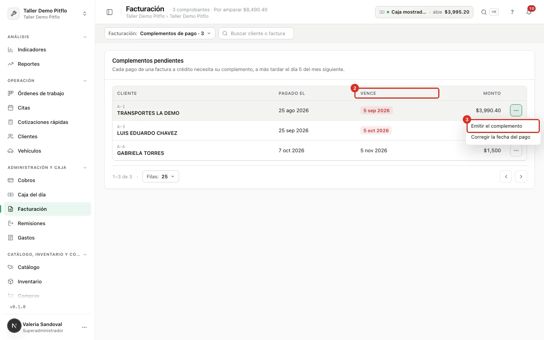The width and height of the screenshot is (544, 340).
Task: Collapse the ANÁLISIS sidebar group
Action: (x=85, y=37)
